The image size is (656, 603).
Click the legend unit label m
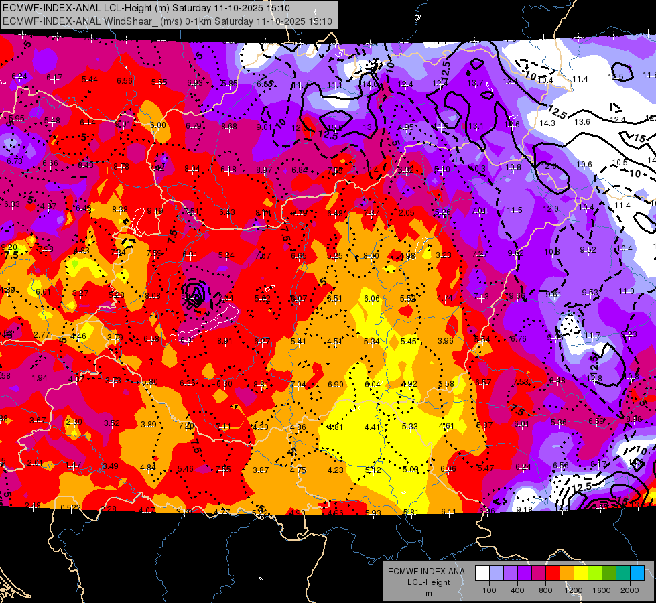click(x=428, y=594)
